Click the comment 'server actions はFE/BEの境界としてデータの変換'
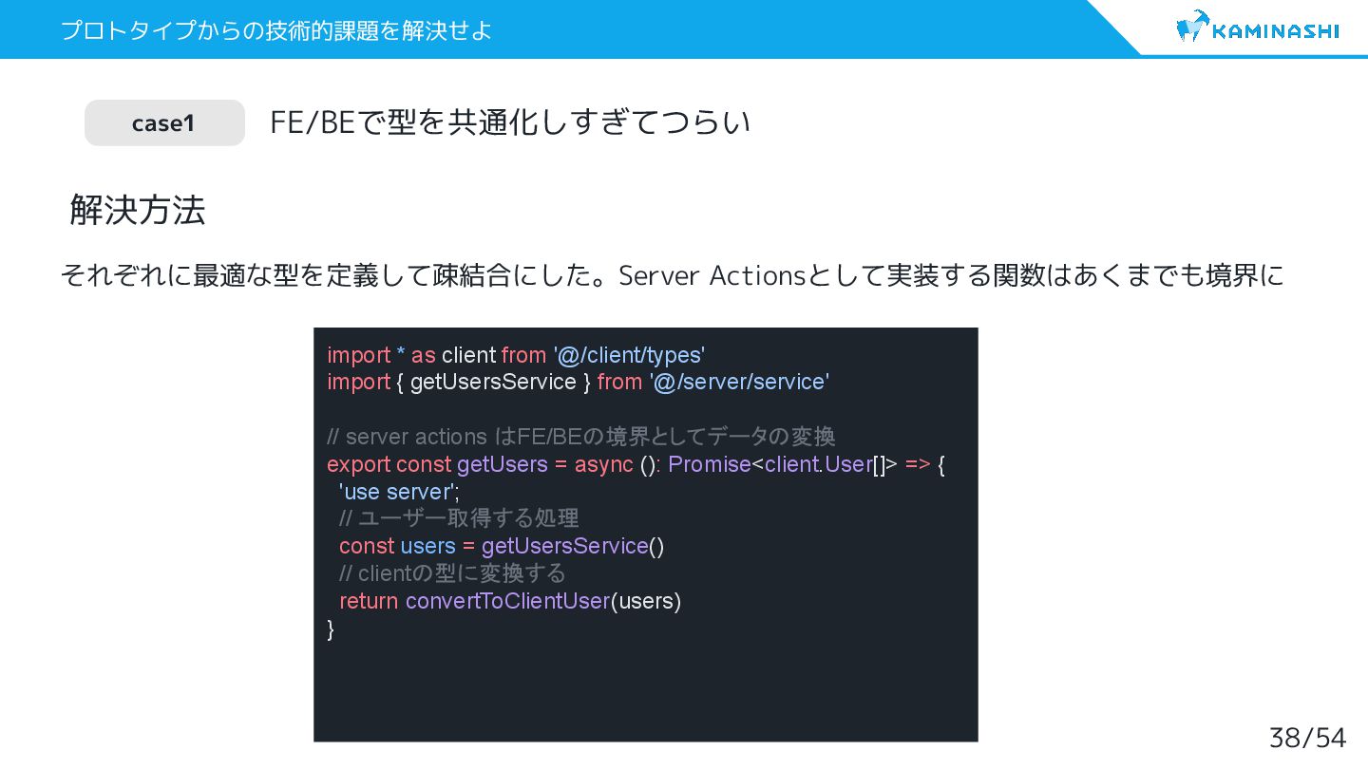This screenshot has width=1368, height=769. [x=581, y=437]
